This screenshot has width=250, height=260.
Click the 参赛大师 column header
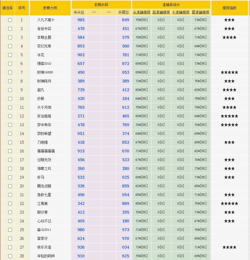click(x=50, y=8)
